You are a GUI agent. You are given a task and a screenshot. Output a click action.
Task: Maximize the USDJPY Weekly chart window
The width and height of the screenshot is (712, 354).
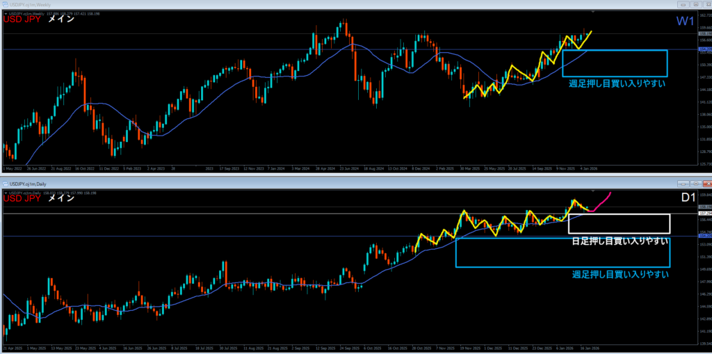pyautogui.click(x=695, y=5)
